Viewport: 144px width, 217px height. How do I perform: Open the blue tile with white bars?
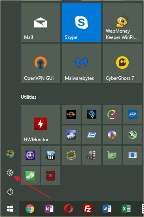(51, 155)
